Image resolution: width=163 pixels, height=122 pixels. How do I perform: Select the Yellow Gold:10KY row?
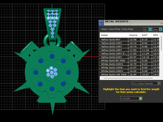[129, 43]
